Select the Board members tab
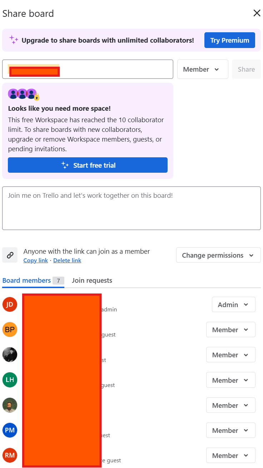This screenshot has height=468, width=263. 26,280
